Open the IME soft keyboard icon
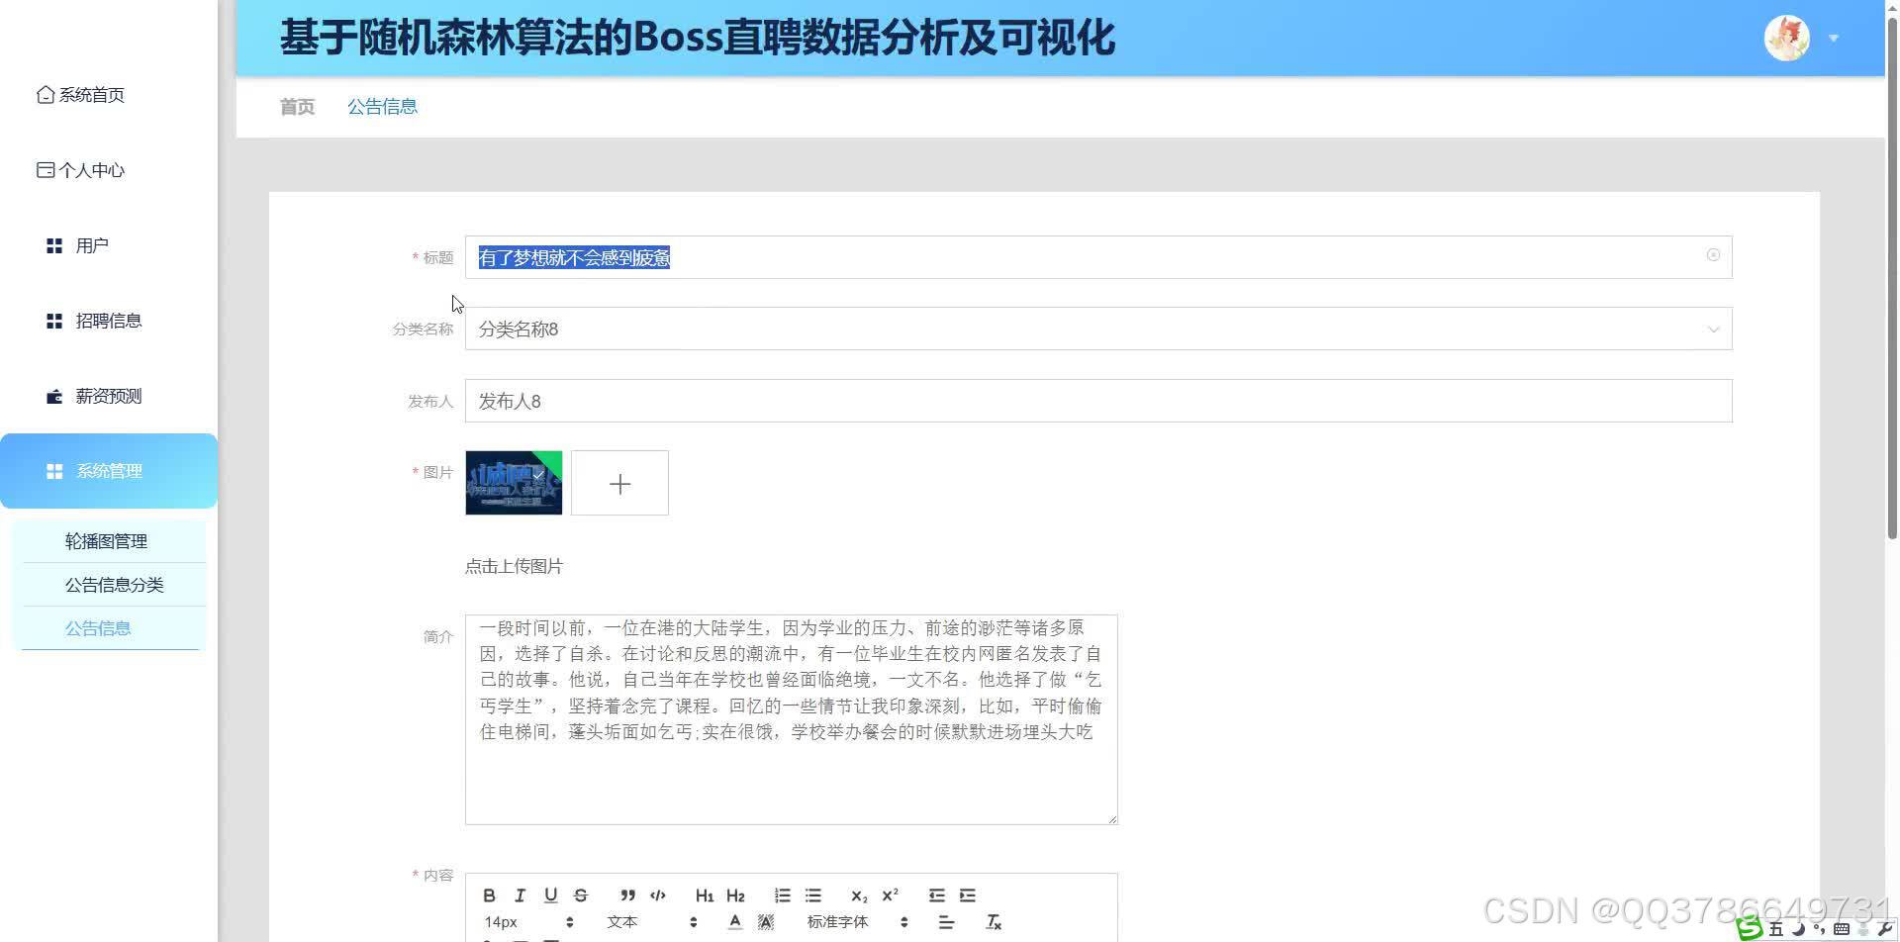This screenshot has height=942, width=1900. click(x=1842, y=929)
